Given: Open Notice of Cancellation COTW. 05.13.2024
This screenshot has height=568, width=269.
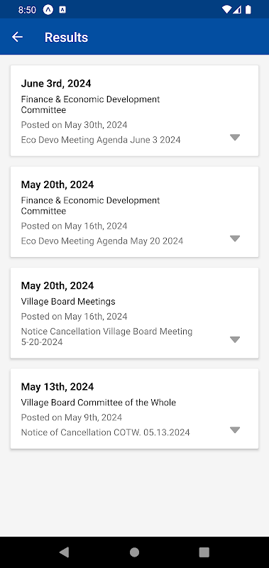Looking at the screenshot, I should [105, 432].
